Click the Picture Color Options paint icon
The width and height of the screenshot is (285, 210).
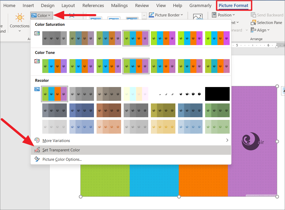coord(37,159)
